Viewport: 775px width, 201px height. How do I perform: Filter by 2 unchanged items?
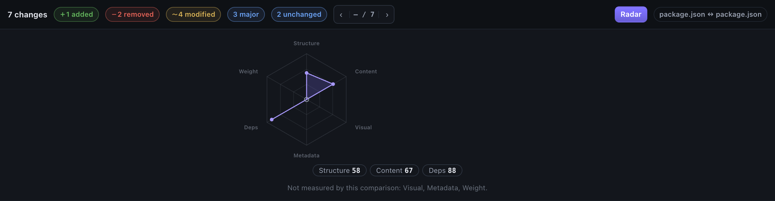[x=299, y=15]
